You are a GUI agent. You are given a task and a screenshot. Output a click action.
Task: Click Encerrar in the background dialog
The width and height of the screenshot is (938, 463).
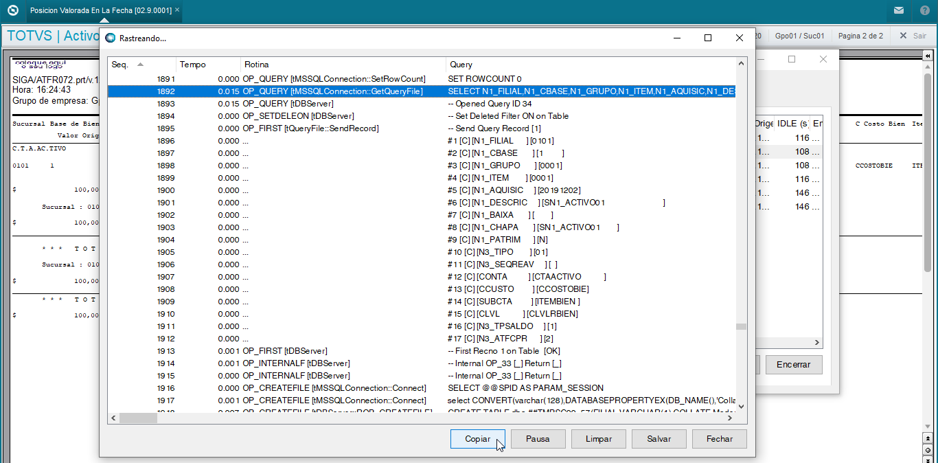794,365
